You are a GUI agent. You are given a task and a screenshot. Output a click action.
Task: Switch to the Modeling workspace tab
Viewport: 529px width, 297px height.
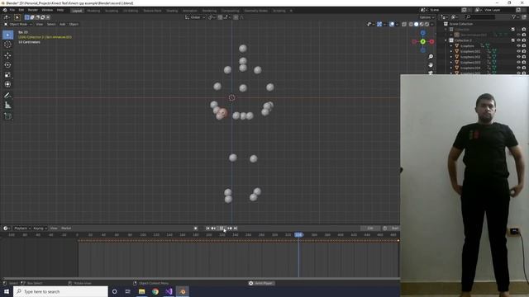(93, 11)
